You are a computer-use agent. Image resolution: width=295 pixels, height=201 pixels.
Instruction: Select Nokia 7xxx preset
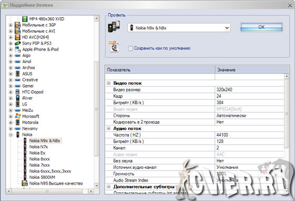tap(40, 165)
